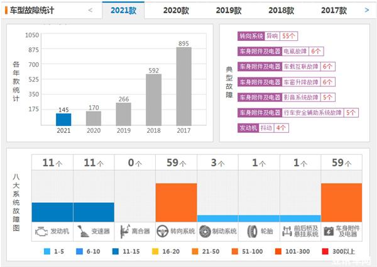Screen dimensions: 377x267
Task: Click the blue 2021 bar showing 145
Action: click(x=63, y=119)
